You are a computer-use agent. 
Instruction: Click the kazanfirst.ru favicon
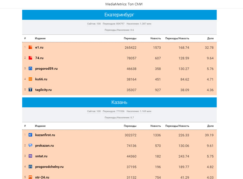click(30, 135)
